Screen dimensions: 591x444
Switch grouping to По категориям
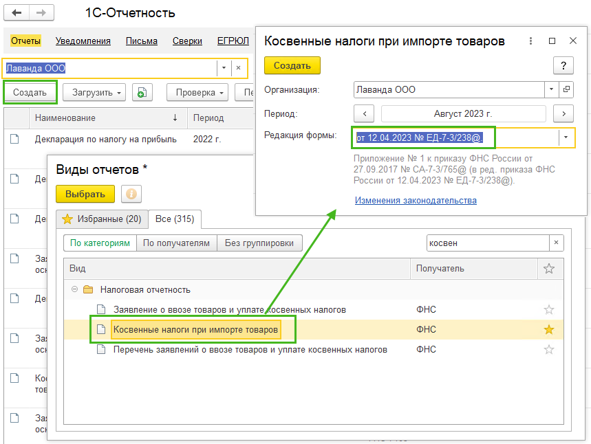(100, 243)
